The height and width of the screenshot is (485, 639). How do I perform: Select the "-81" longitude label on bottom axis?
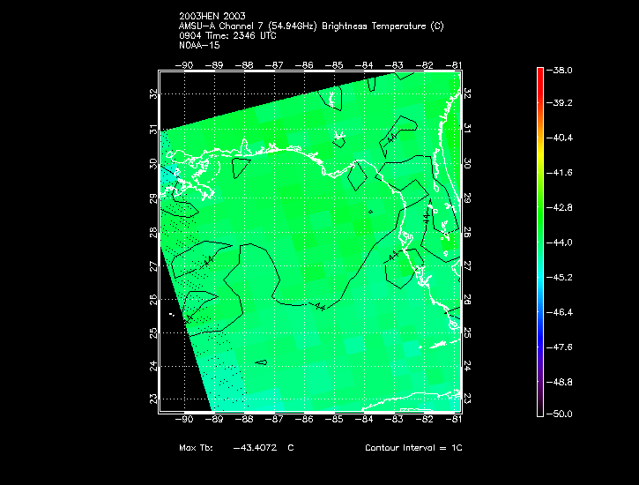coord(454,420)
